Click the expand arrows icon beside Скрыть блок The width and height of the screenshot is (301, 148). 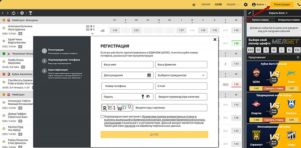pos(249,13)
